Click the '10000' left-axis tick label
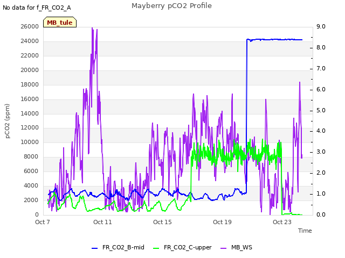The height and width of the screenshot is (258, 345). point(30,142)
